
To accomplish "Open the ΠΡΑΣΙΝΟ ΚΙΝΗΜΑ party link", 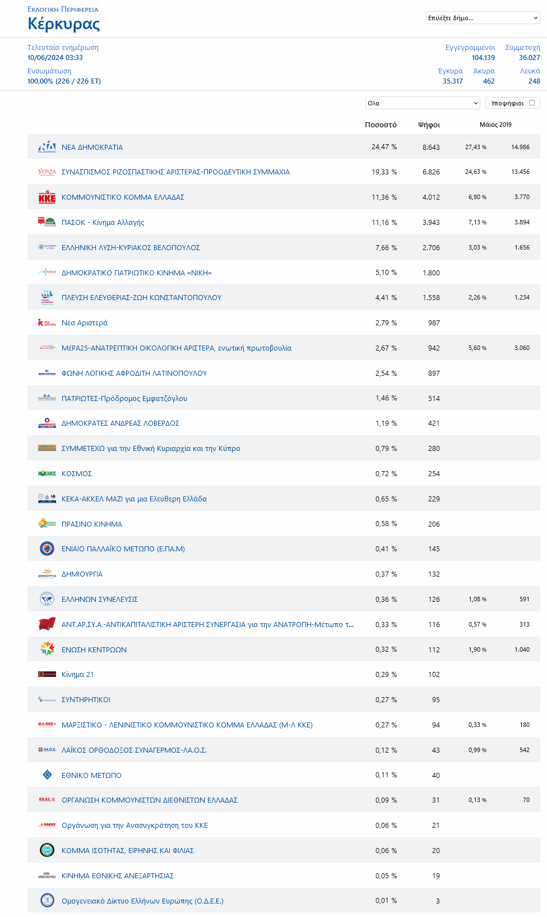I will point(92,524).
